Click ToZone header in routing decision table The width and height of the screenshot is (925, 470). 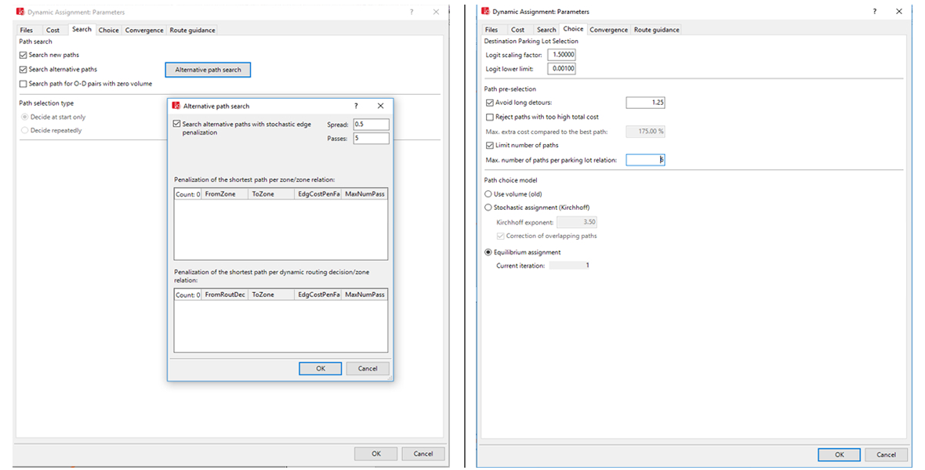(x=271, y=295)
